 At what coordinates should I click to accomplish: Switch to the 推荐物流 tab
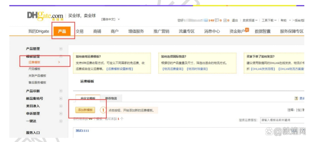111,98
